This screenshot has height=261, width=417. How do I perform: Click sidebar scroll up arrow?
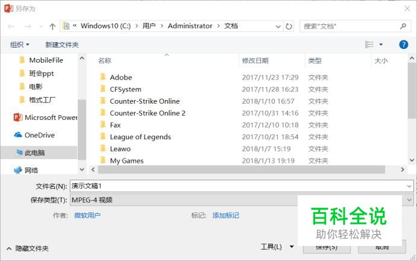click(82, 58)
